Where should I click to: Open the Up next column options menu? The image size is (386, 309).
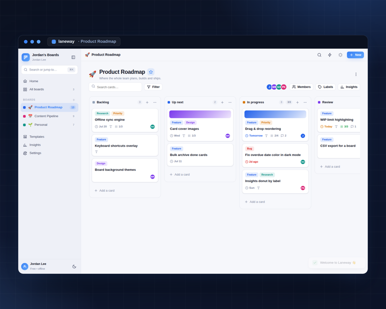[x=230, y=102]
